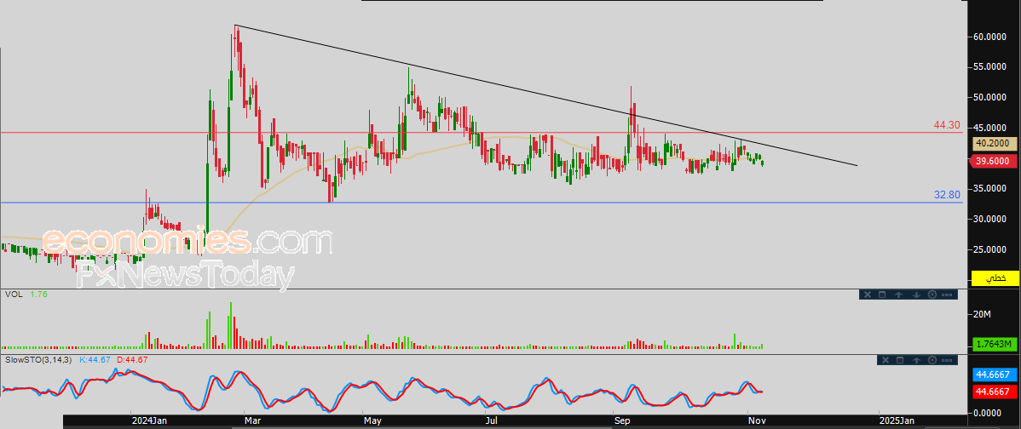
Task: Select the blue 32.80 support line label
Action: (947, 195)
